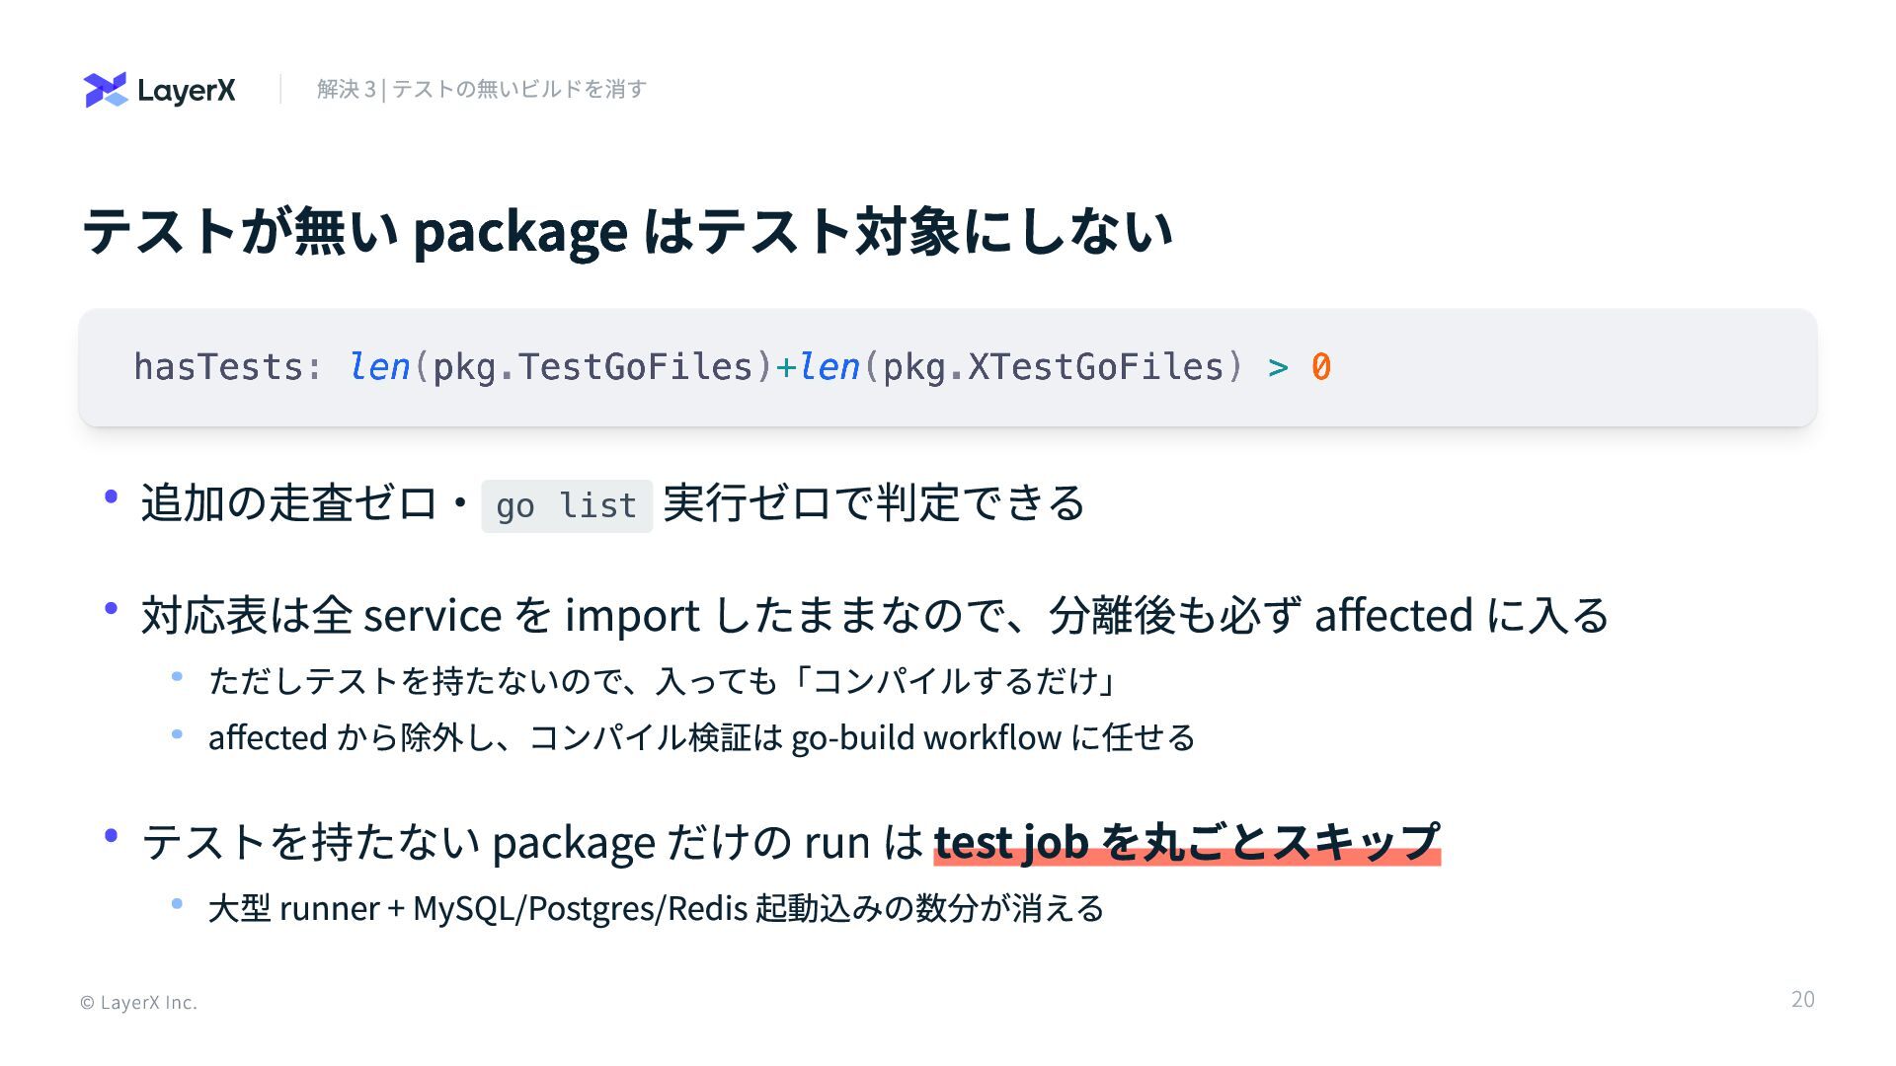This screenshot has width=1896, height=1066.
Task: Click the go list inline code chip
Action: coord(567,505)
